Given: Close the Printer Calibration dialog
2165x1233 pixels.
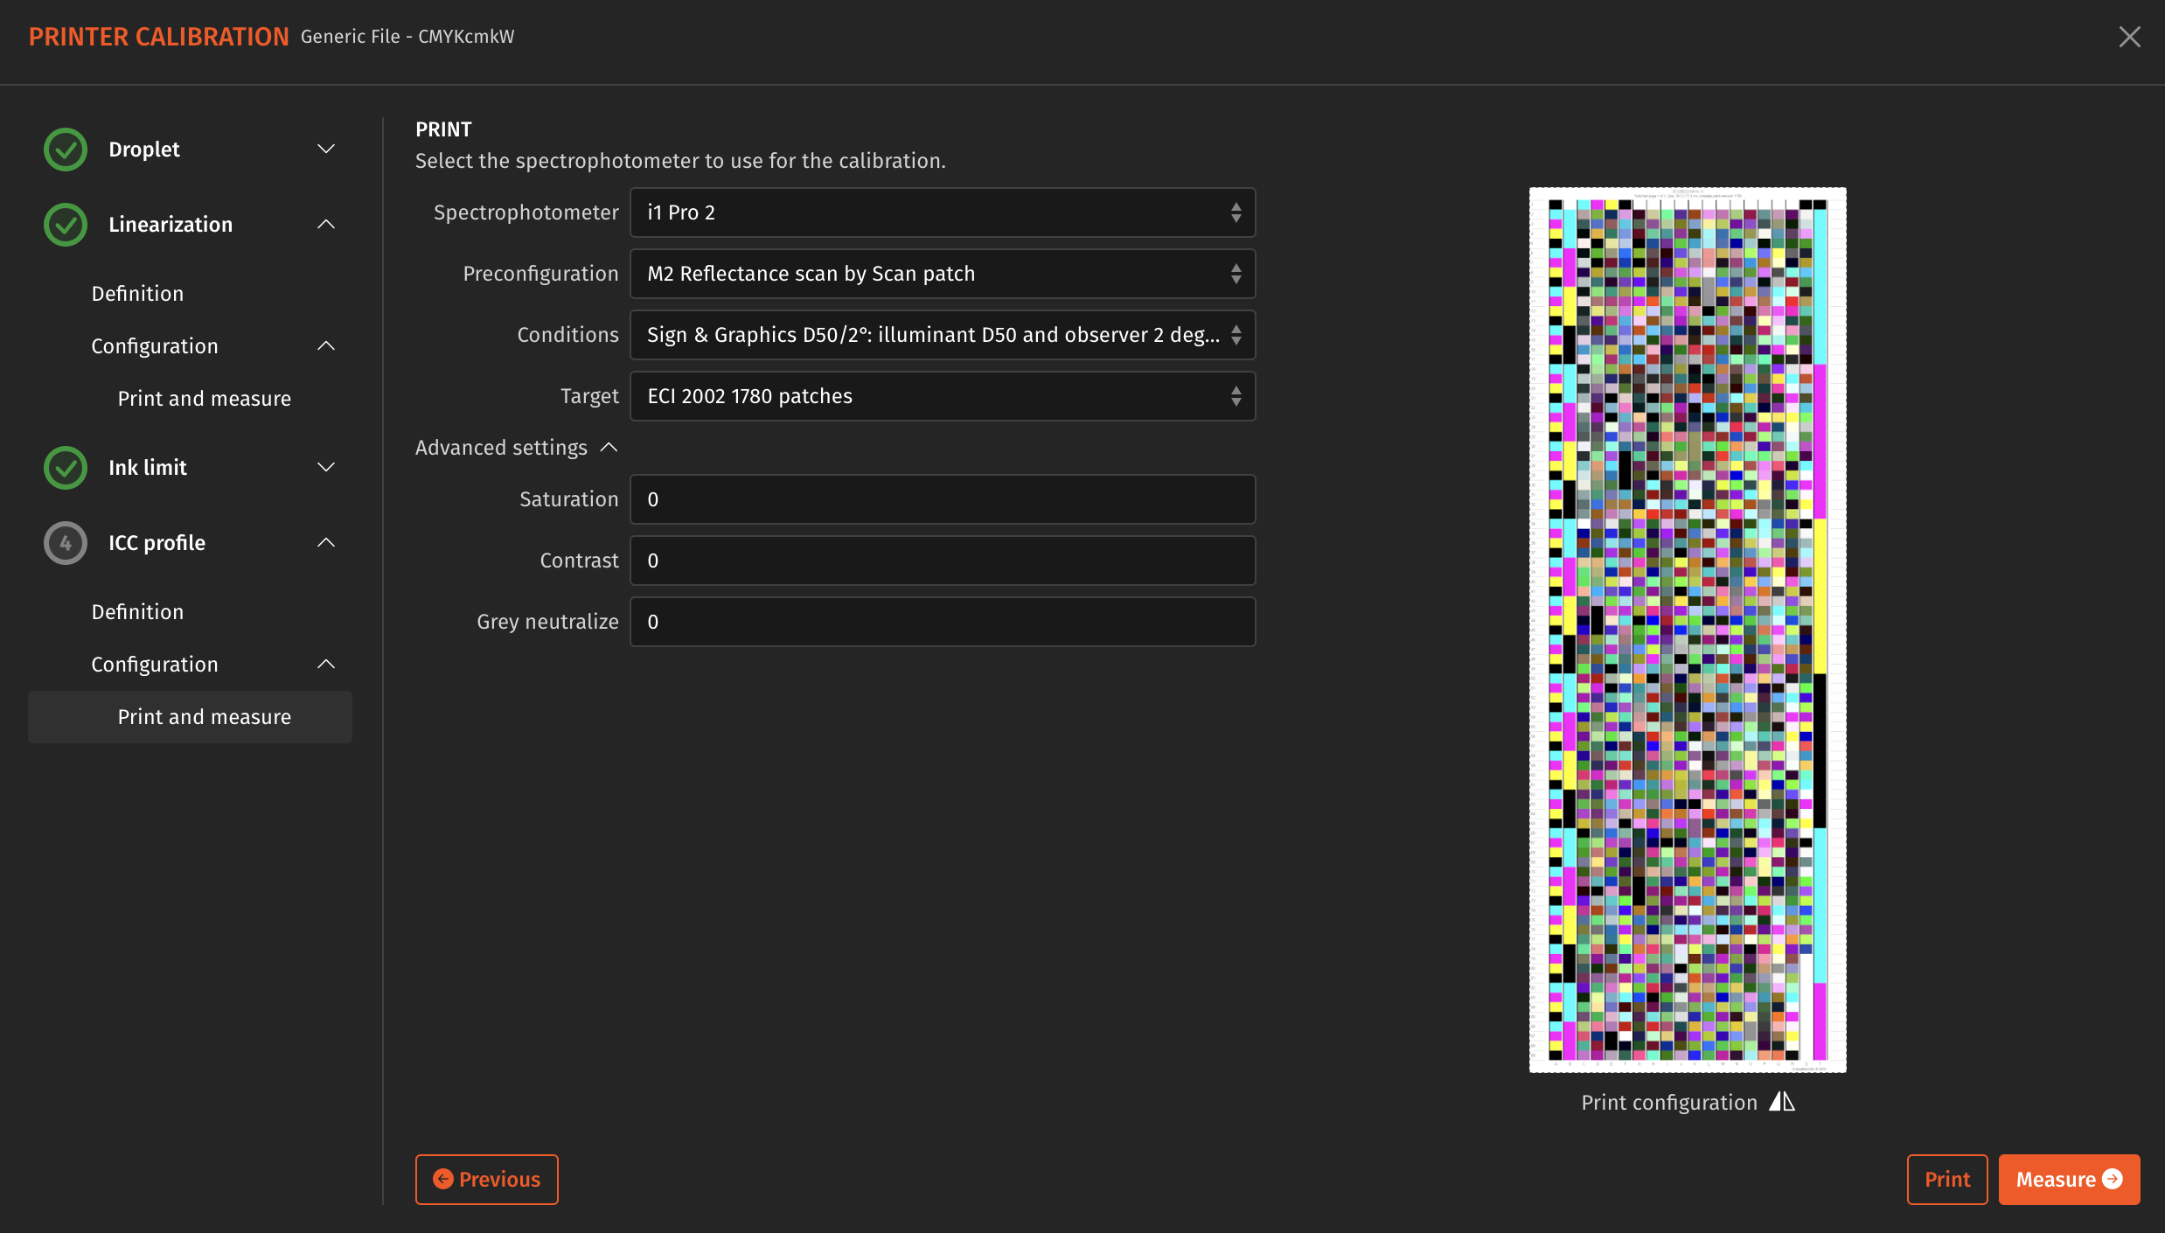Looking at the screenshot, I should (2131, 36).
